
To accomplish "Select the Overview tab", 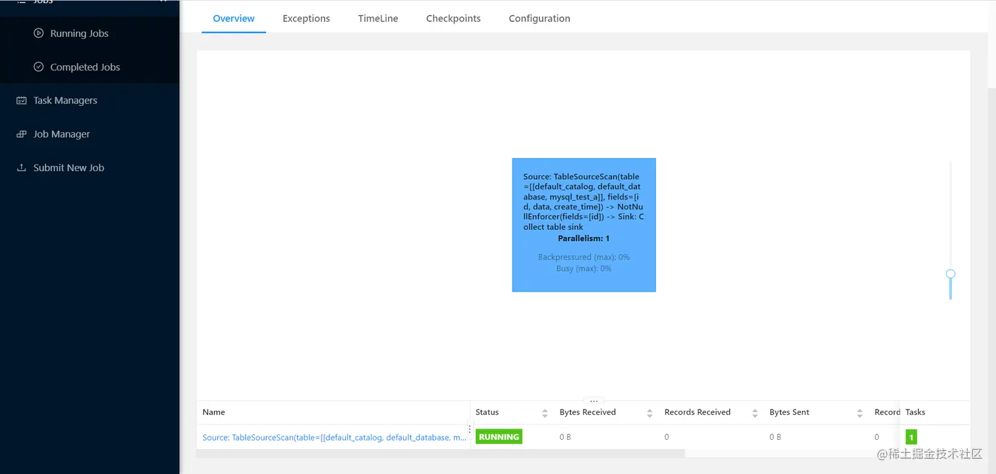I will pyautogui.click(x=234, y=18).
